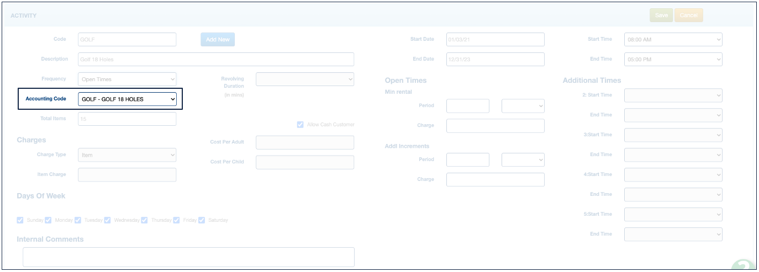Focus the Start Date field
Viewport: 759px width, 272px height.
495,40
